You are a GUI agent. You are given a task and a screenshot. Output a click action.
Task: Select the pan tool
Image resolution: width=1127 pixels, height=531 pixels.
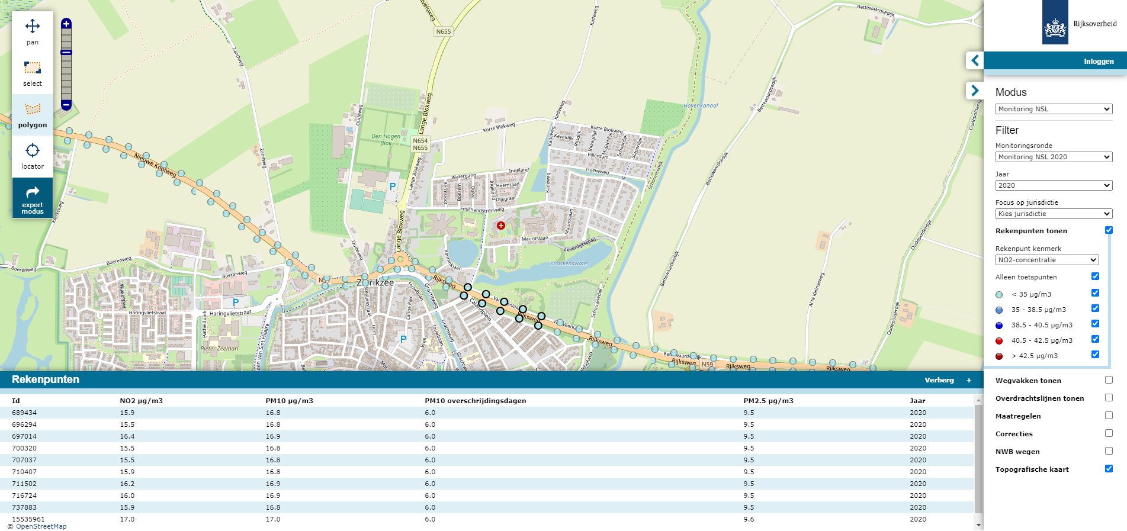tap(33, 32)
